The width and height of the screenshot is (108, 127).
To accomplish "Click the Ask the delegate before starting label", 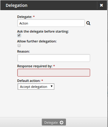I will (x=43, y=31).
